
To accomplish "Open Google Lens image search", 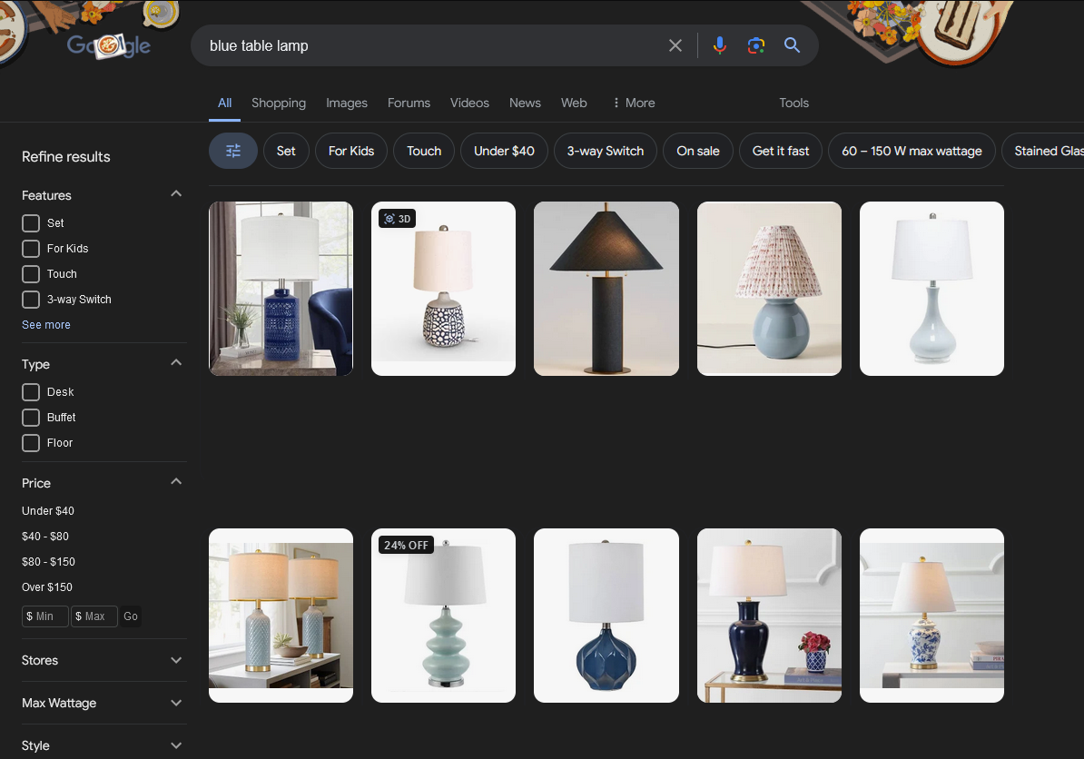I will coord(756,45).
